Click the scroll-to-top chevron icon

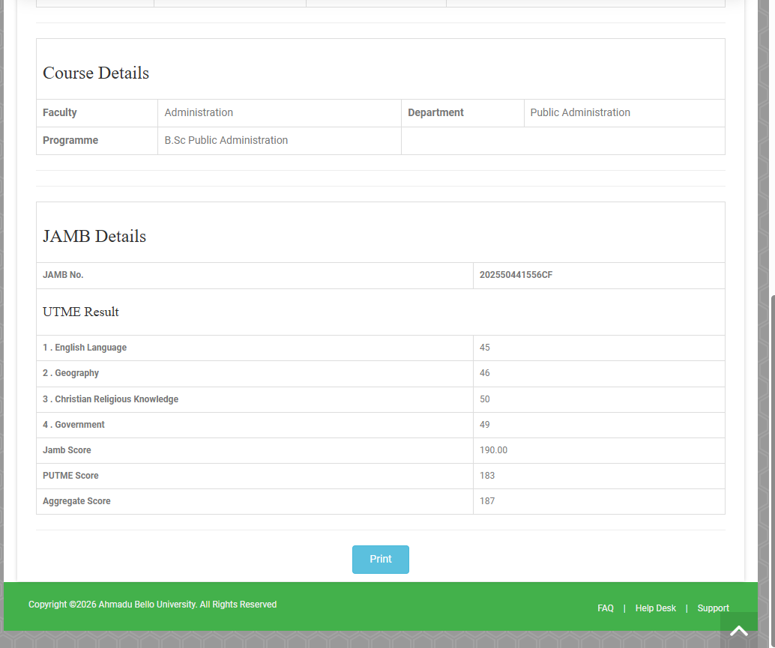[738, 631]
